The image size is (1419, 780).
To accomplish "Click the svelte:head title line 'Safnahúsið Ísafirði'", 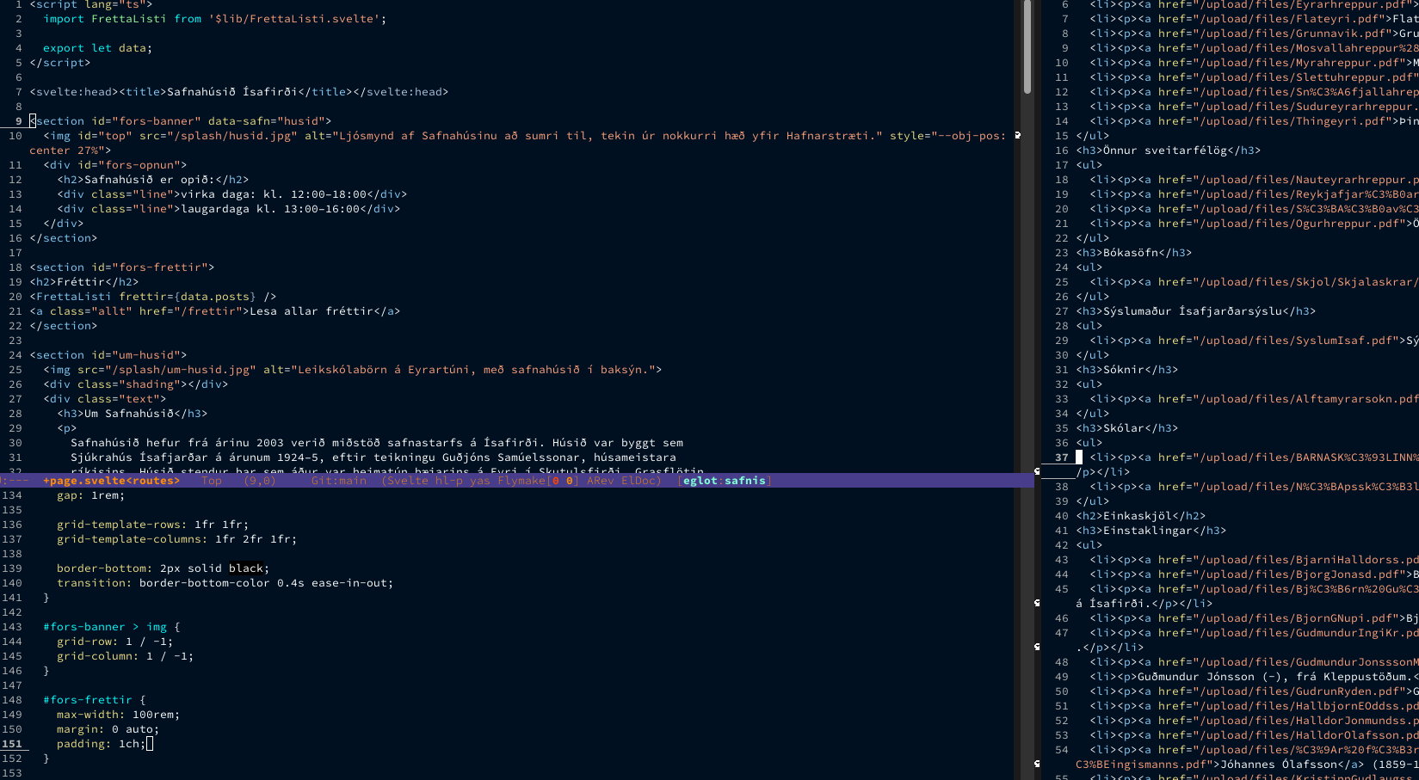I will [x=238, y=92].
